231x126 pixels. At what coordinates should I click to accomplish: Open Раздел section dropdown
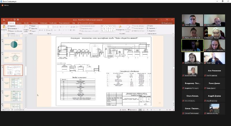(33, 31)
